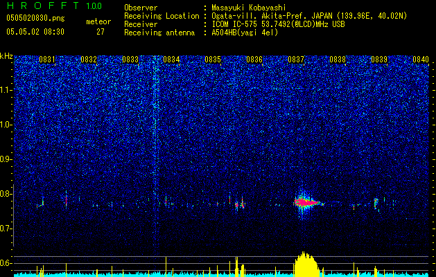
Task: Click the Receiving Location label
Action: [x=162, y=16]
